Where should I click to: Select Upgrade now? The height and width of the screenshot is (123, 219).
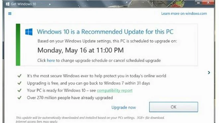(x=124, y=107)
